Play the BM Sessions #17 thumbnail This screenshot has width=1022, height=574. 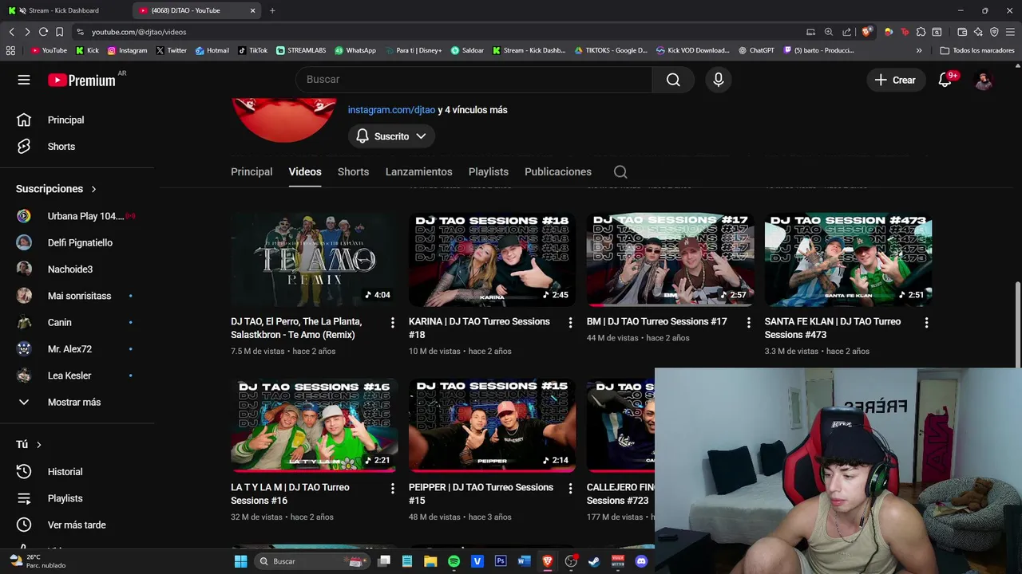670,259
